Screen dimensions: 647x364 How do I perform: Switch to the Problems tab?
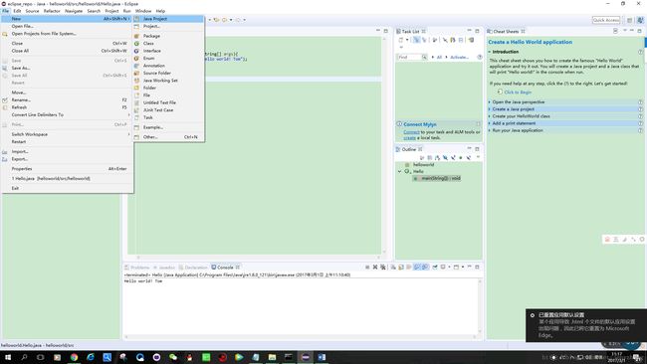pos(137,268)
